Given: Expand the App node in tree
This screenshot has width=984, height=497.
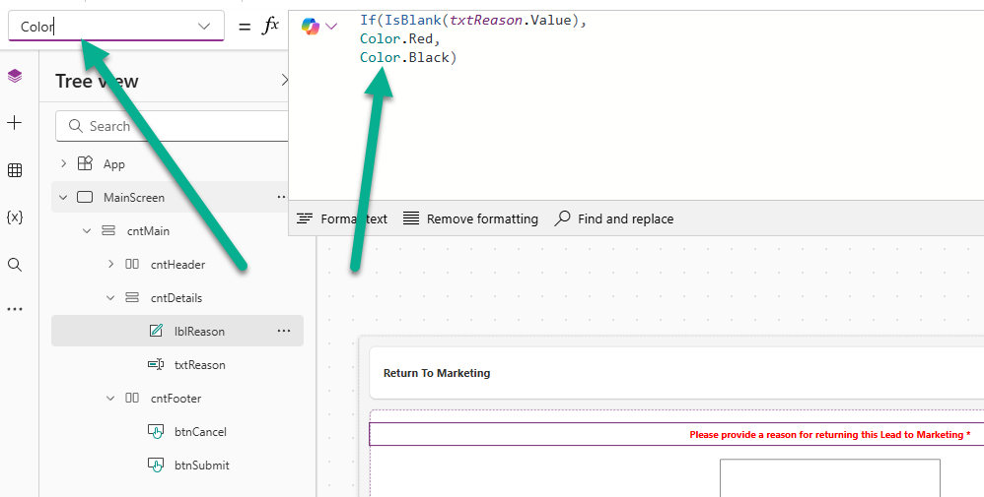Looking at the screenshot, I should pyautogui.click(x=64, y=164).
